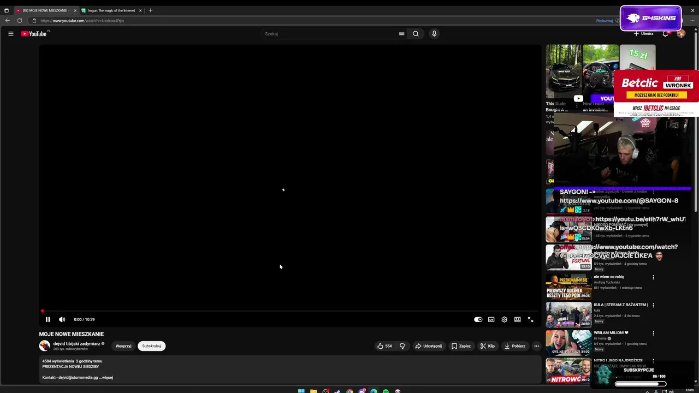
Task: Click in the Szukaj search field
Action: tap(330, 34)
